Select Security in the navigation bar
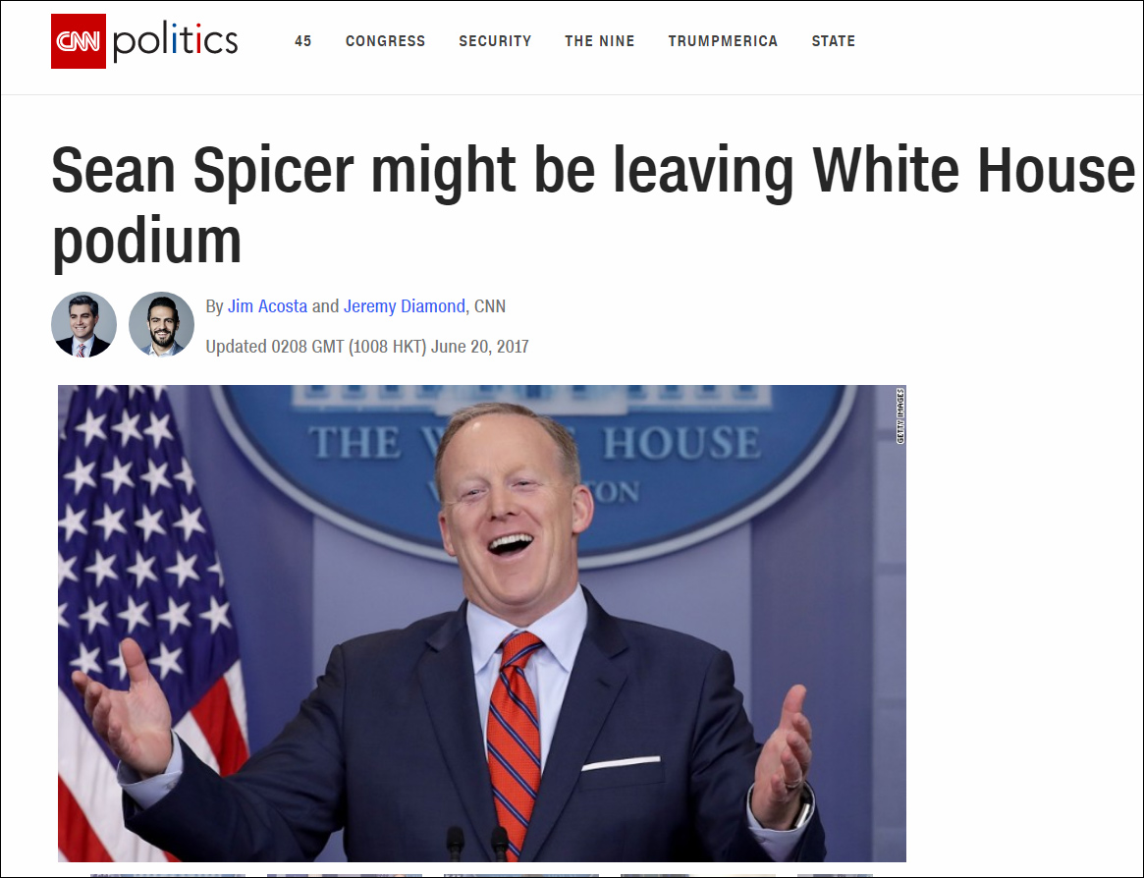Screen dimensions: 1144x878 (495, 41)
